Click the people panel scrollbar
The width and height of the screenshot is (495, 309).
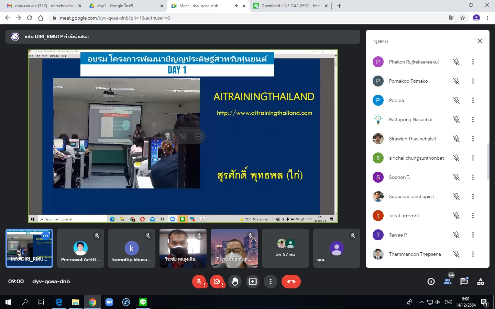(488, 161)
